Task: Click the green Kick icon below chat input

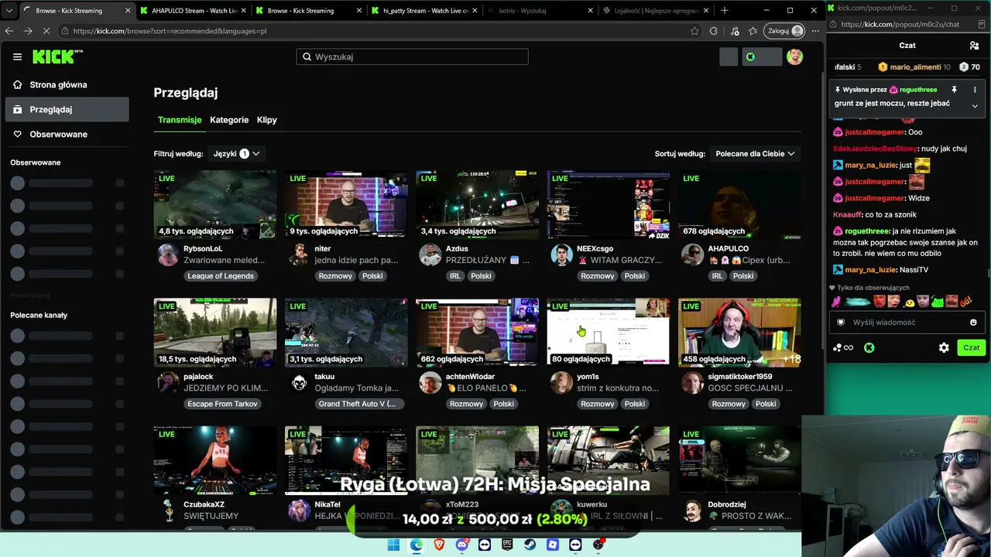Action: [x=869, y=348]
